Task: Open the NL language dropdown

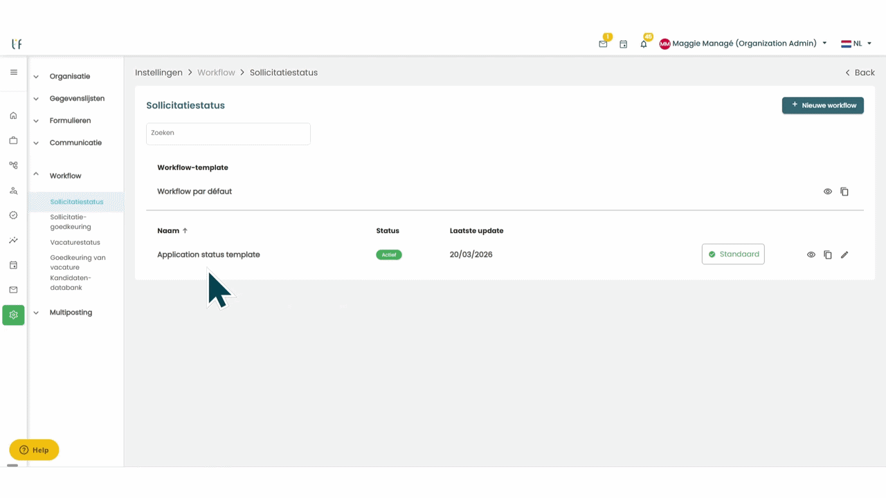Action: point(856,44)
